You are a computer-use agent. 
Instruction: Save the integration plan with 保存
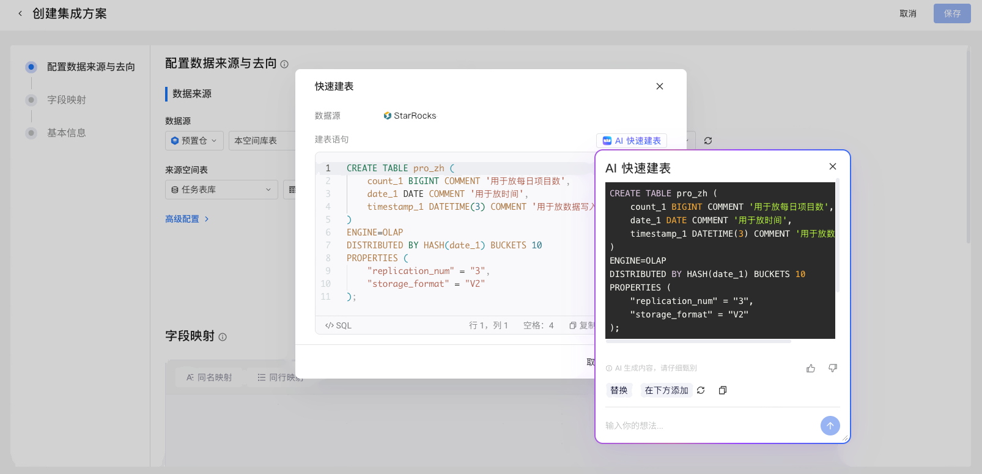(x=952, y=13)
